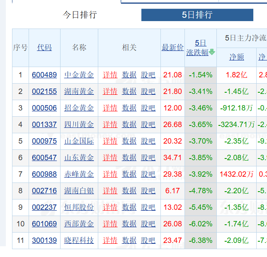Open stock code 600489
This screenshot has height=257, width=267.
44,75
